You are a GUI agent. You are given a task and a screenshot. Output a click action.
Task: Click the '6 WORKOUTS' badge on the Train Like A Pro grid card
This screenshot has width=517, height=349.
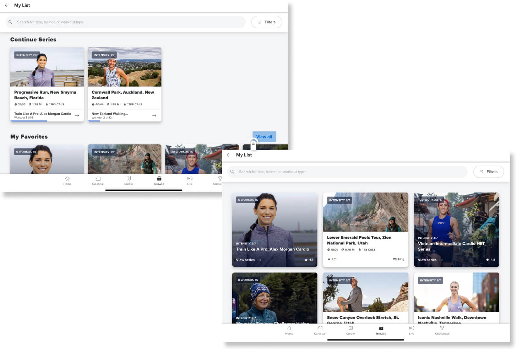click(248, 200)
